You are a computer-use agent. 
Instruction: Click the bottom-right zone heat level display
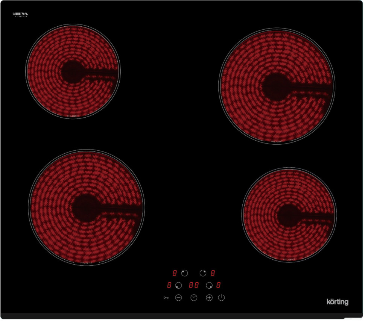click(x=218, y=285)
